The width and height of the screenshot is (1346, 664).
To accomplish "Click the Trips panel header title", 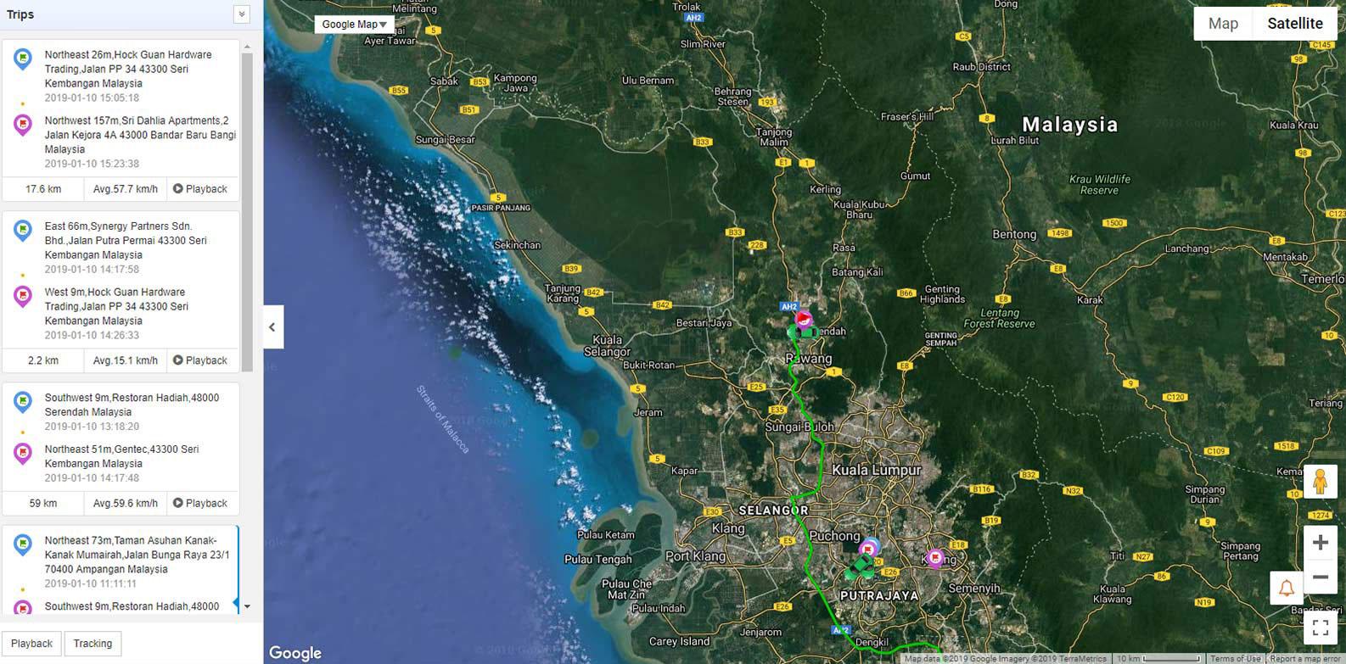I will click(20, 14).
